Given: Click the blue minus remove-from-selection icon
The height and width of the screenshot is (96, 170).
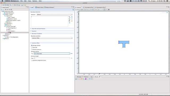Looking at the screenshot, I should pyautogui.click(x=72, y=19).
